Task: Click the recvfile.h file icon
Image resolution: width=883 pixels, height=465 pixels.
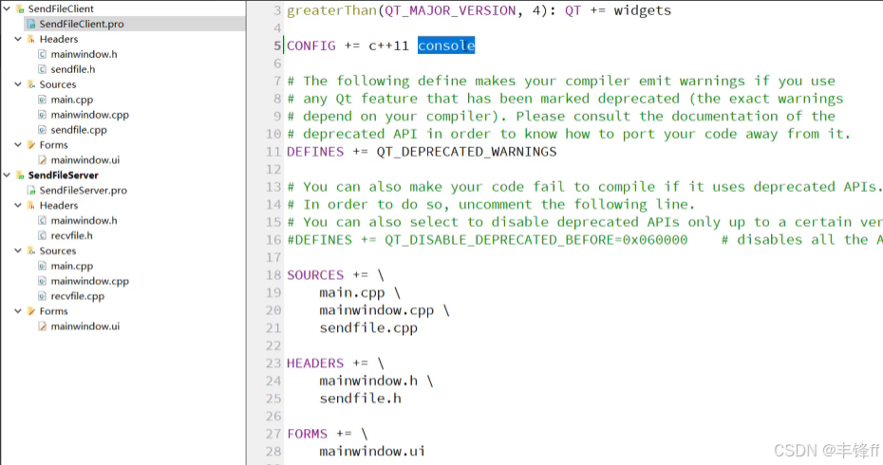Action: click(x=42, y=235)
